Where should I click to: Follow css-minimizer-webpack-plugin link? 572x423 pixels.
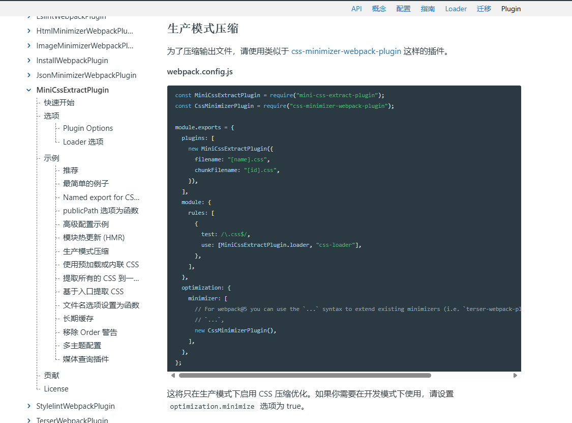(x=346, y=51)
